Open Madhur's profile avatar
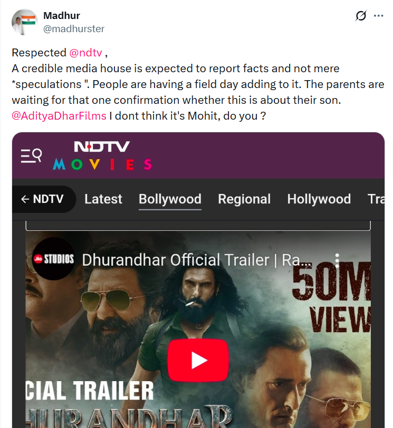This screenshot has width=393, height=428. pyautogui.click(x=25, y=22)
